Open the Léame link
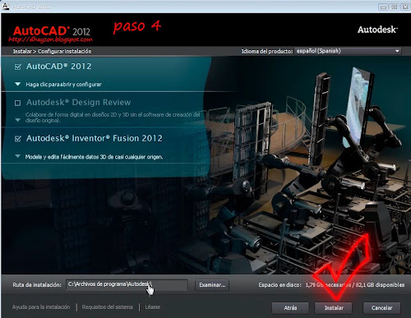 (153, 307)
